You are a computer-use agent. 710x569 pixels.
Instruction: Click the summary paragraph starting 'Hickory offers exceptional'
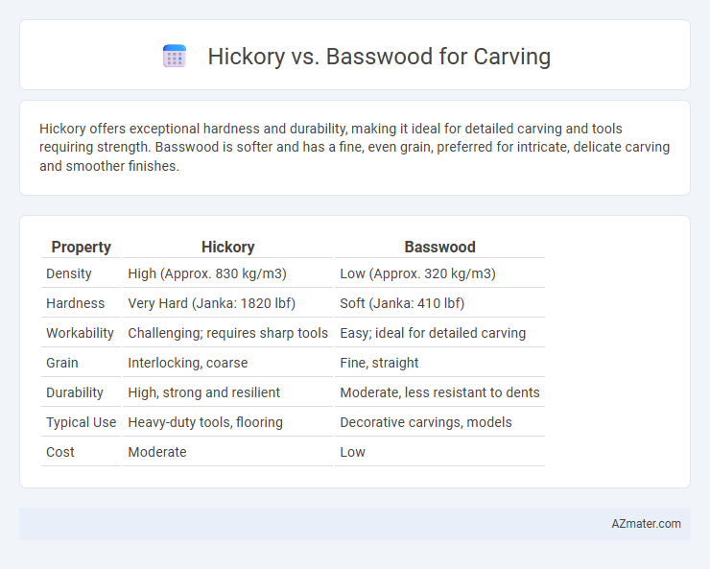355,147
